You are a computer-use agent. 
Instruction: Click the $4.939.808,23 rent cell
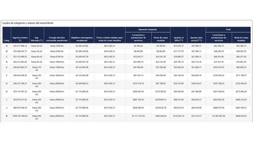coord(82,84)
